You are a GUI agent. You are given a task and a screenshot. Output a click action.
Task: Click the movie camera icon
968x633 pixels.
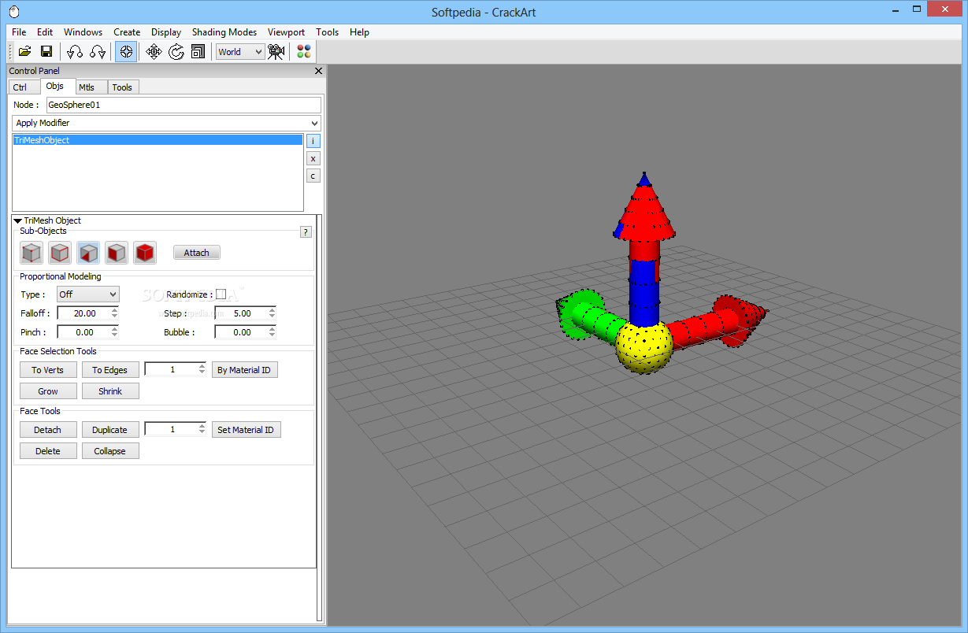[x=276, y=52]
